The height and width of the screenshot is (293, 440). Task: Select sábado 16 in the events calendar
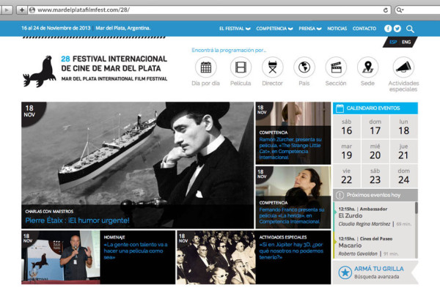347,127
